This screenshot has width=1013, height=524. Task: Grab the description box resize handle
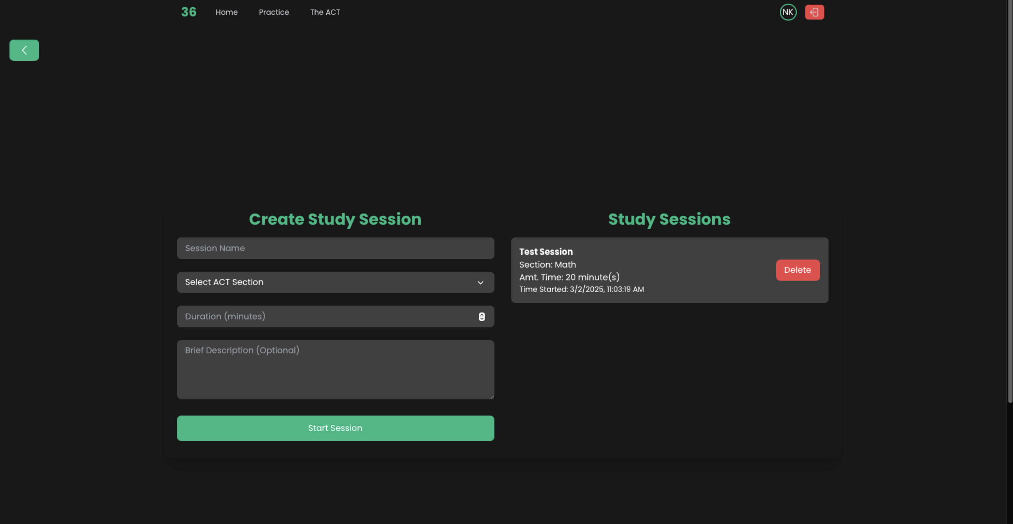[492, 397]
